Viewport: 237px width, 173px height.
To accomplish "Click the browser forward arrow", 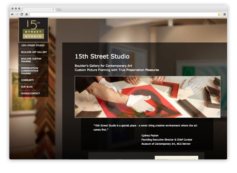I will [17, 14].
